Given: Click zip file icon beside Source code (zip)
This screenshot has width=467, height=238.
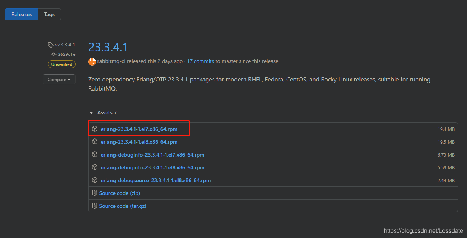Looking at the screenshot, I should coord(95,193).
